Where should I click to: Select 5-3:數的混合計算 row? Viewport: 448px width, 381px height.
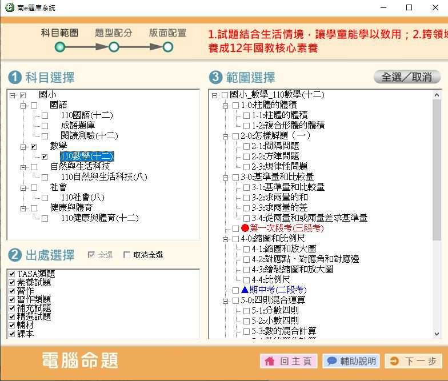pyautogui.click(x=283, y=331)
